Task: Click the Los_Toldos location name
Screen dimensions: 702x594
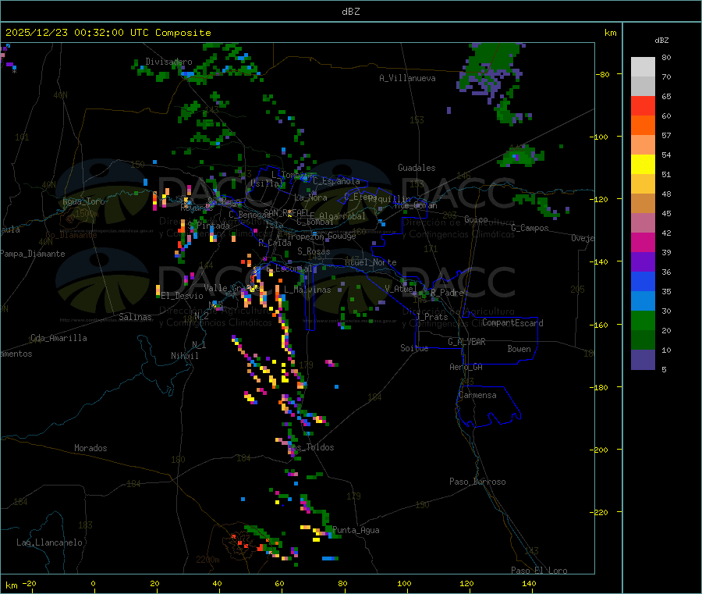Action: 311,447
